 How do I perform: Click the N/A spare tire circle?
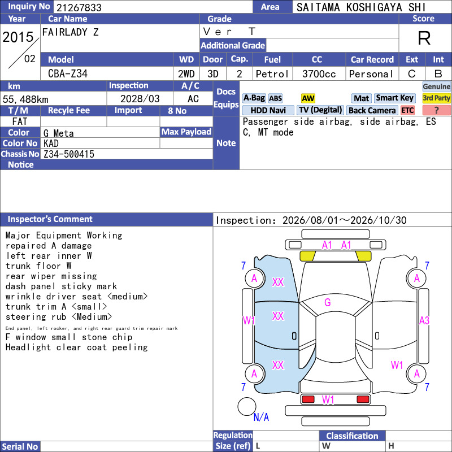tap(247, 406)
